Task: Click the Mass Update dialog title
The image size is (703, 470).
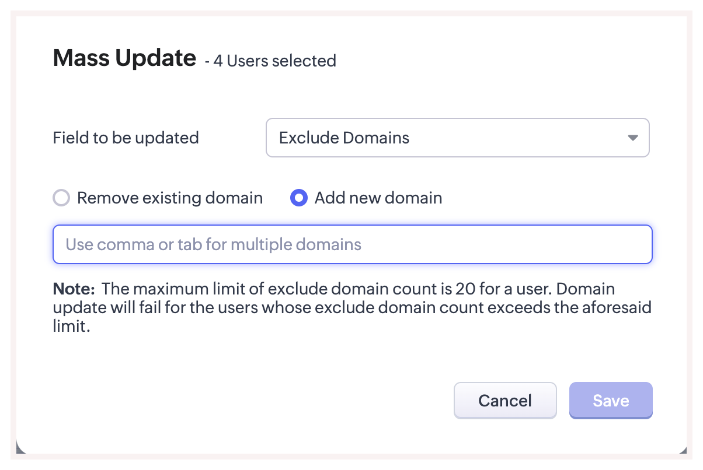Action: (x=124, y=58)
